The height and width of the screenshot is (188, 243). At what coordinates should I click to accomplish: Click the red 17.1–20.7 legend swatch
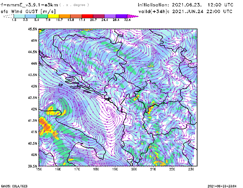(x=87, y=16)
